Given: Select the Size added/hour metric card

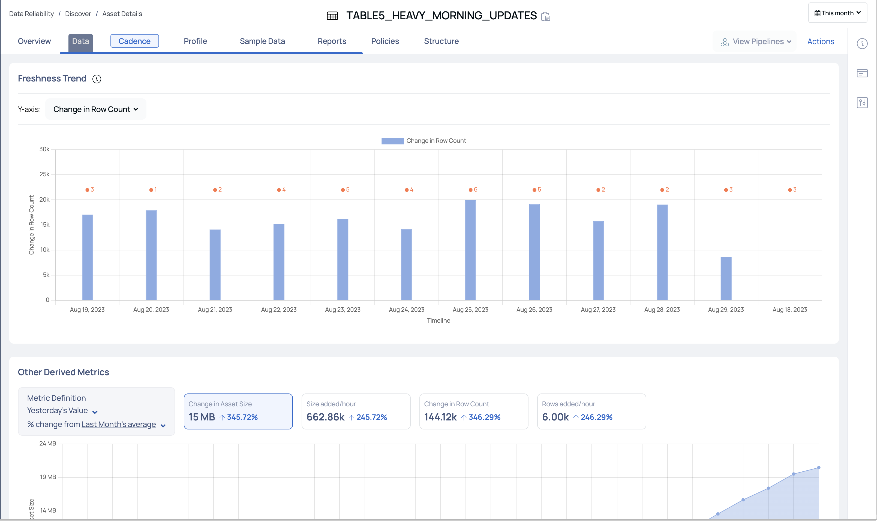Looking at the screenshot, I should 356,411.
